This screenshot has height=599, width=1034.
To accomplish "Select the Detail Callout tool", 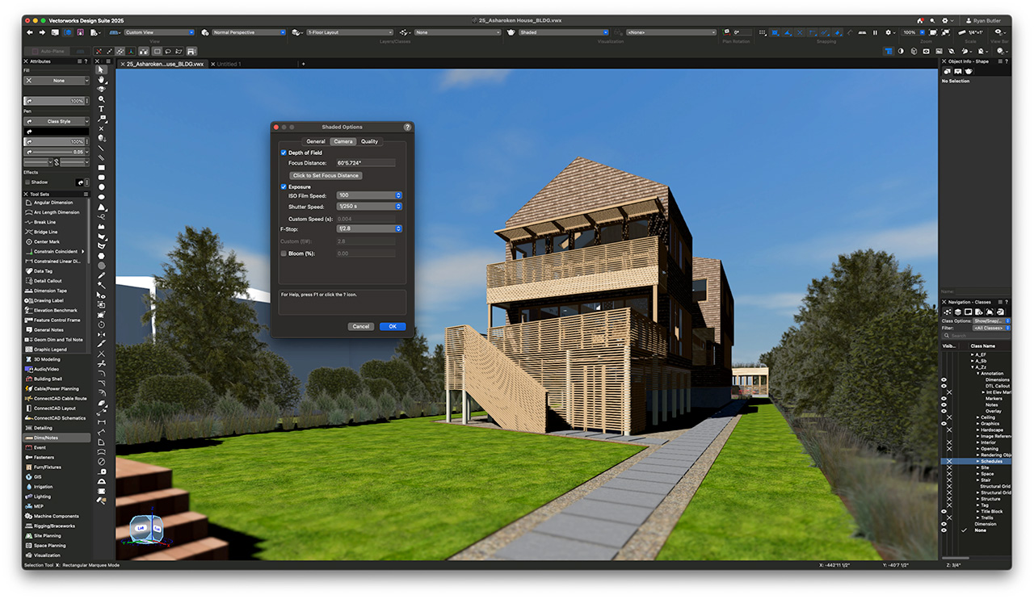I will (48, 281).
